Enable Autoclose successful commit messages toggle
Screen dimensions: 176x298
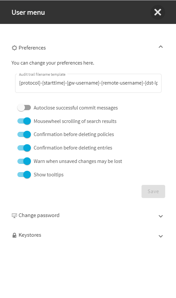click(24, 108)
